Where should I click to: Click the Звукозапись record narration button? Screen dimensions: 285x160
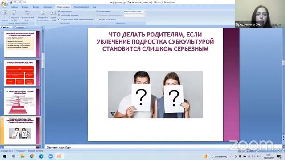tap(65, 11)
